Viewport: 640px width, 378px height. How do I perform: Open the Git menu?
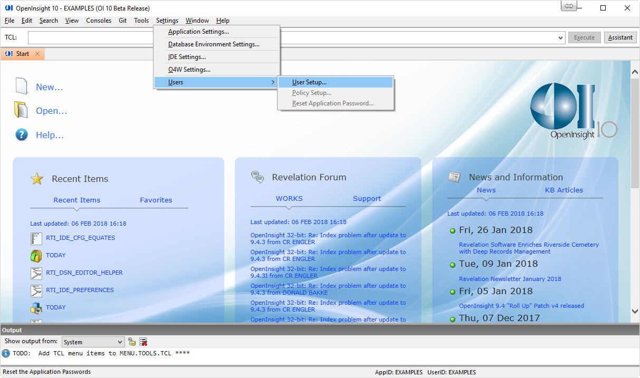[122, 21]
